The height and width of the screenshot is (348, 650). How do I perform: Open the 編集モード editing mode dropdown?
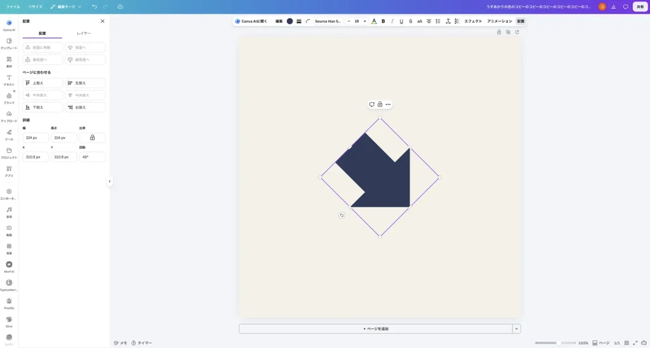[x=66, y=6]
